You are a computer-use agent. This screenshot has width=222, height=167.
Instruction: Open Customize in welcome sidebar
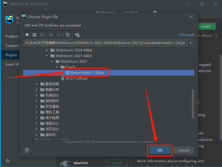pyautogui.click(x=12, y=46)
